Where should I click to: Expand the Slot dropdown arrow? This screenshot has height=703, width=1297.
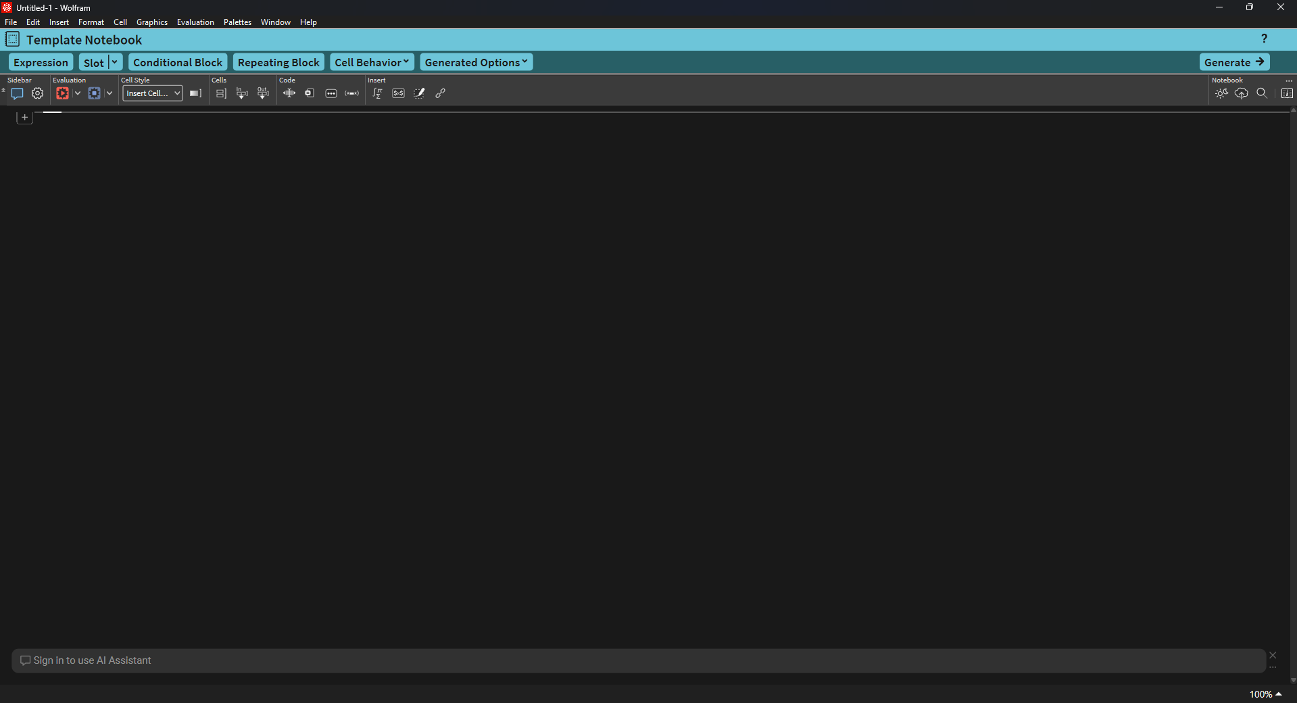[115, 62]
